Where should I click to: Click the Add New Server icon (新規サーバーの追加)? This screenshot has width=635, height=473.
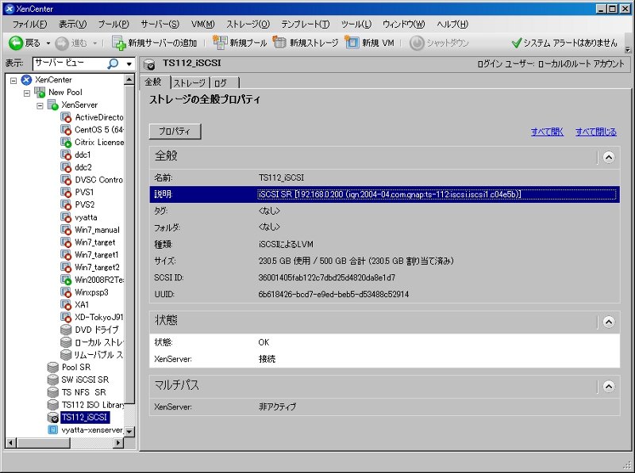coord(119,43)
